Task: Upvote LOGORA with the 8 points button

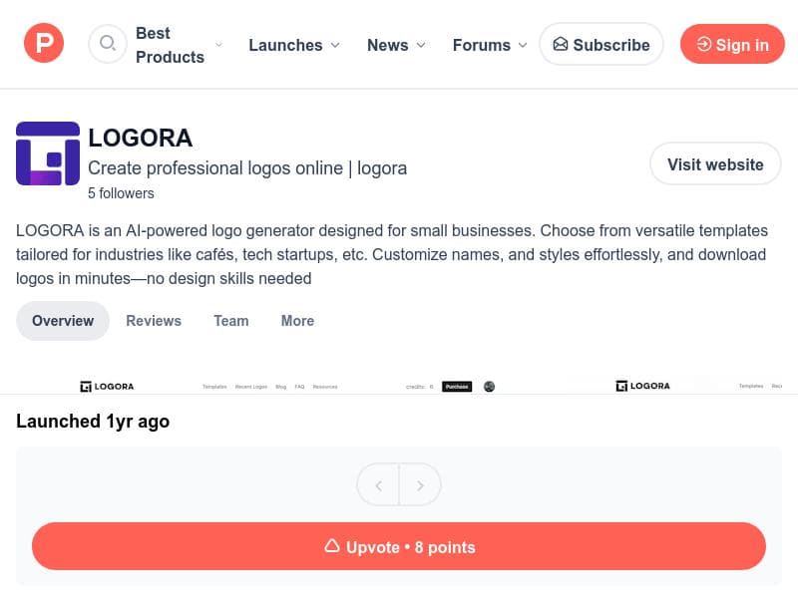Action: pyautogui.click(x=399, y=546)
